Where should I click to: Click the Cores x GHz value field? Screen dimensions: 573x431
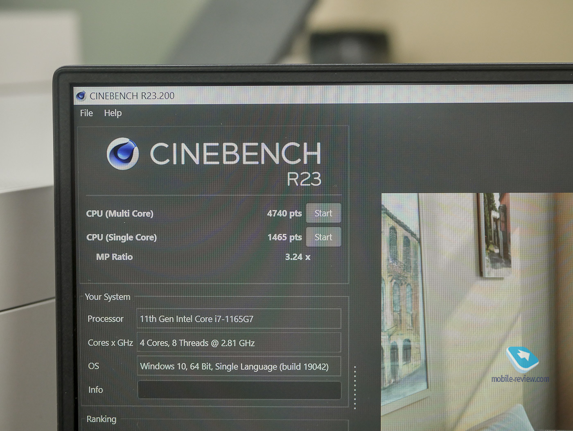[x=239, y=343]
